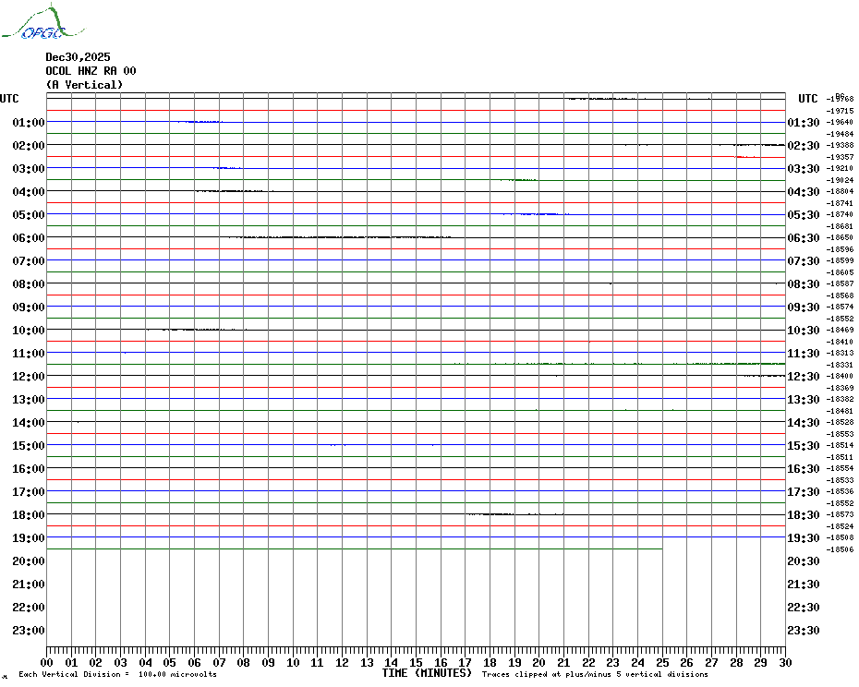Select the offset value -18573
Screen dimensions: 859x687
click(840, 514)
